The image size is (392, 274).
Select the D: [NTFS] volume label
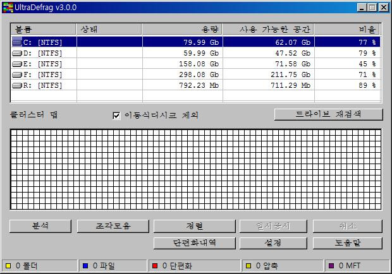pos(42,53)
